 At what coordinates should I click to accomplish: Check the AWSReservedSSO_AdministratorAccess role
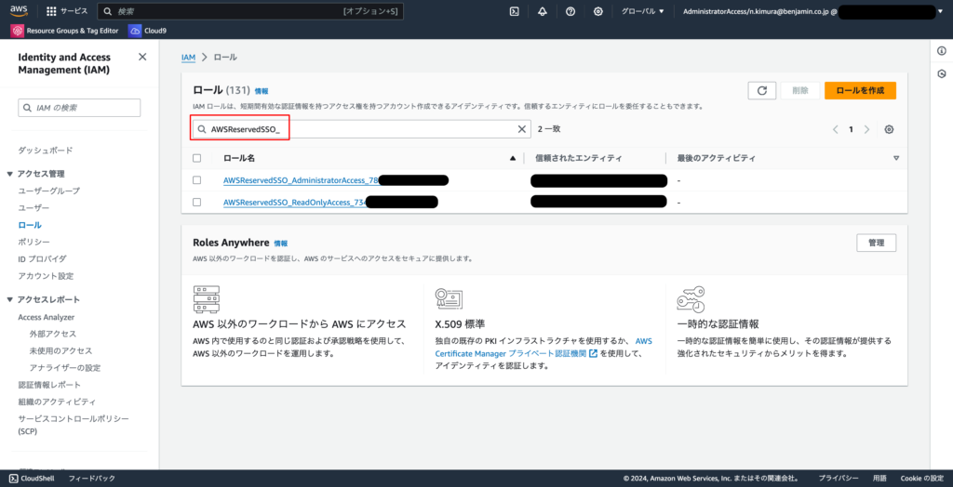point(196,179)
